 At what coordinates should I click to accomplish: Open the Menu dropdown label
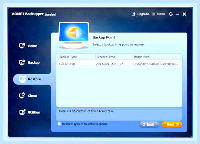(x=161, y=14)
